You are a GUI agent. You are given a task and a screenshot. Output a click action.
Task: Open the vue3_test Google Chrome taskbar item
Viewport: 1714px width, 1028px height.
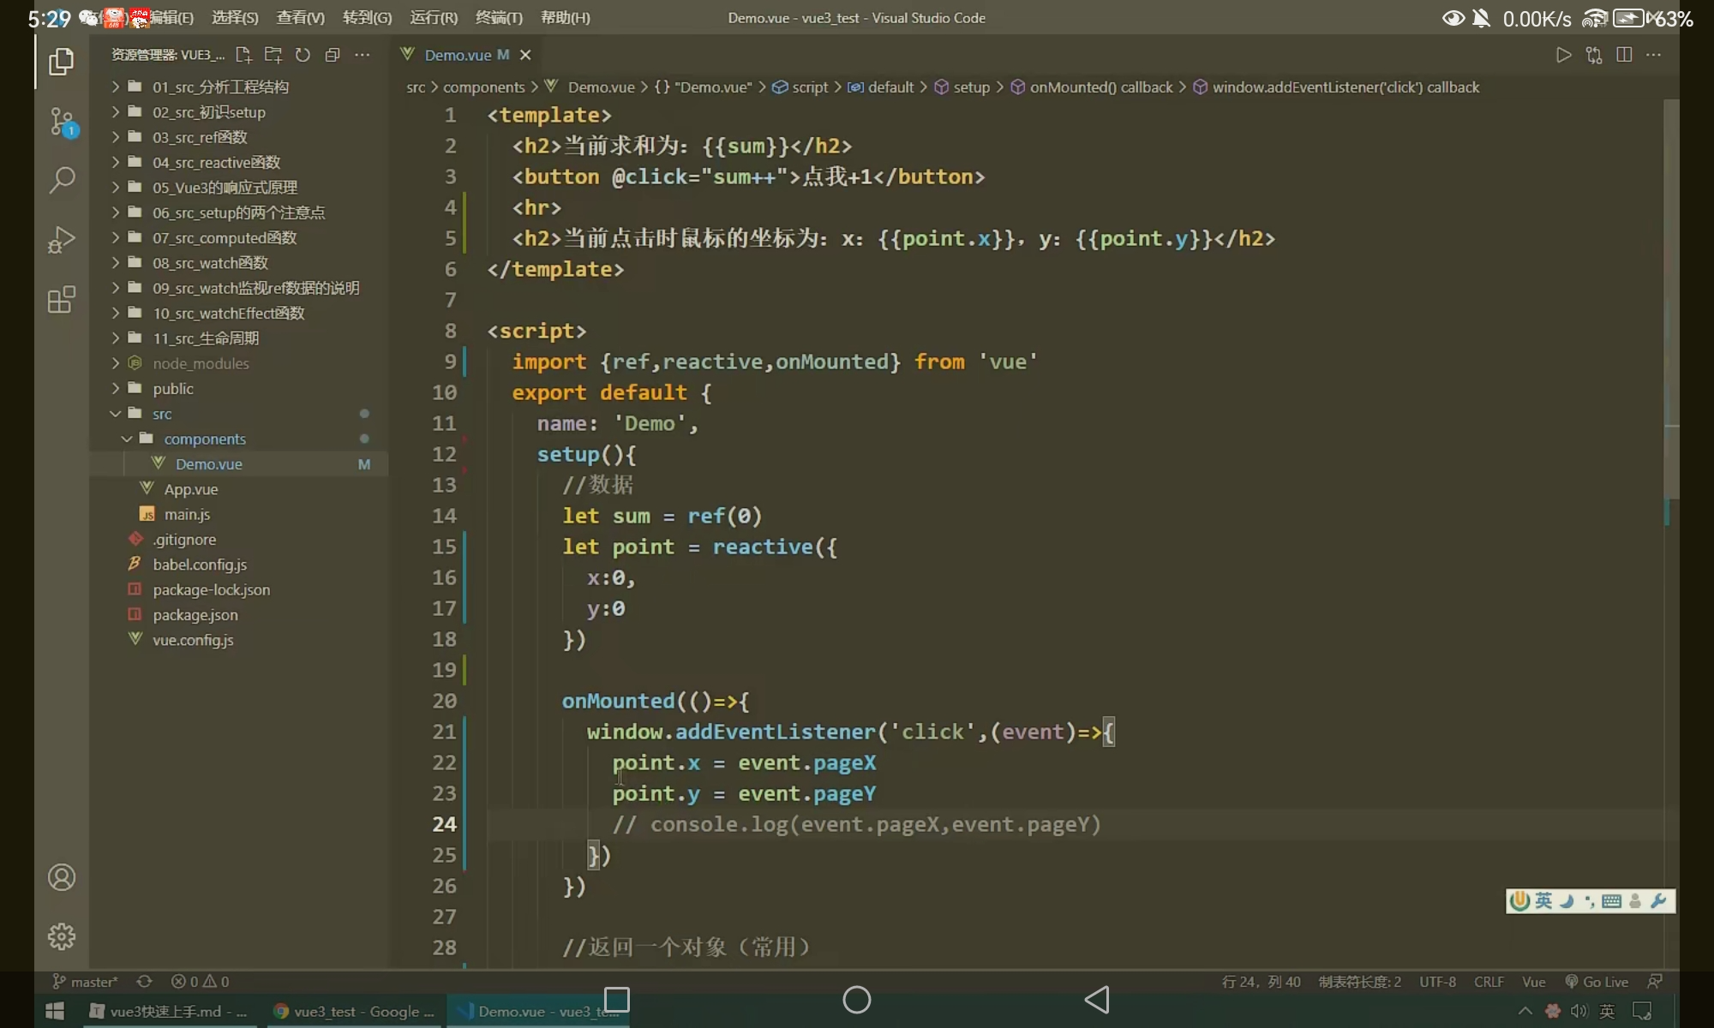[354, 1012]
